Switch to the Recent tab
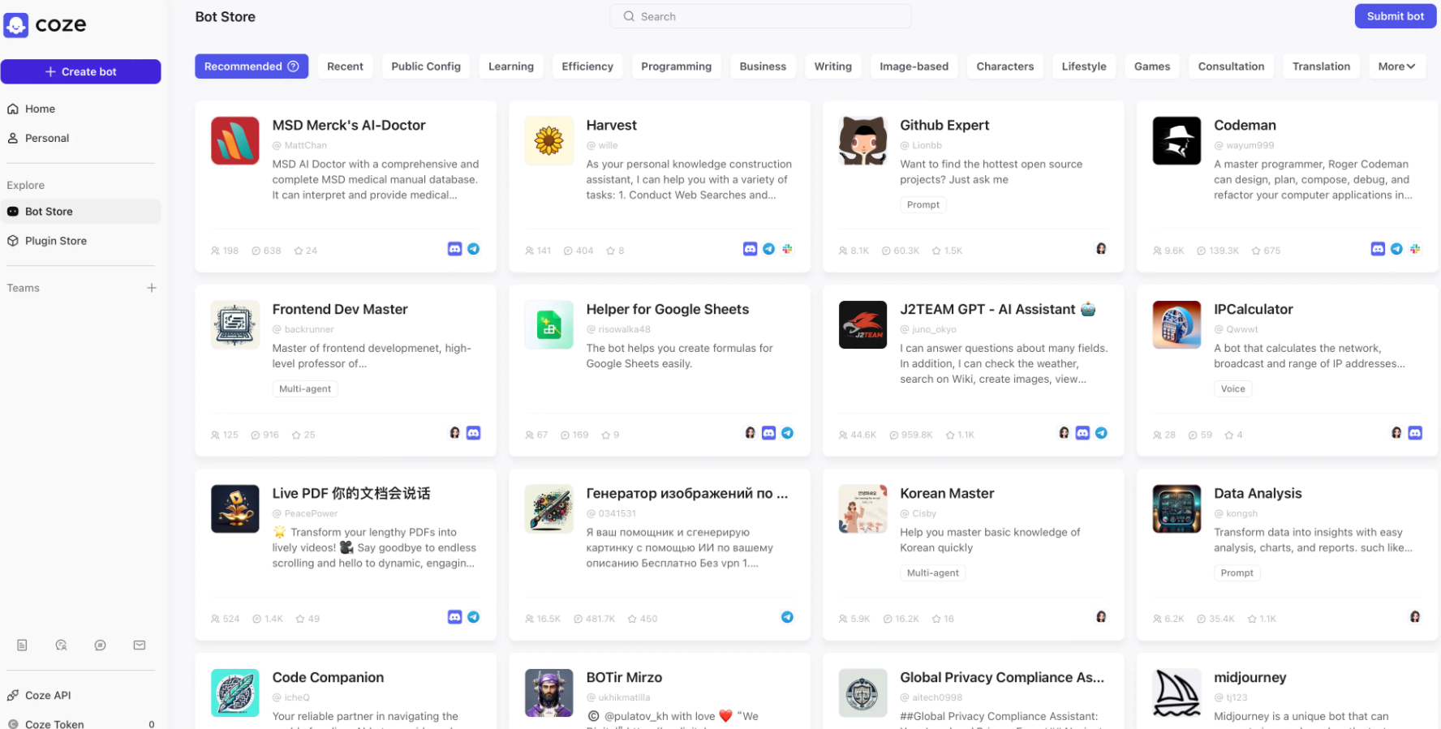Viewport: 1441px width, 729px height. tap(345, 66)
